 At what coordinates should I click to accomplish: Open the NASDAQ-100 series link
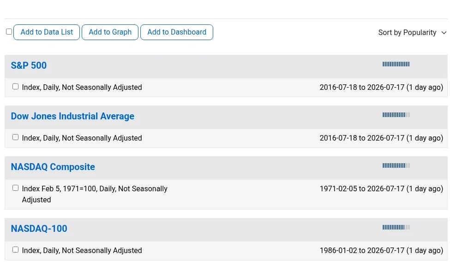pyautogui.click(x=39, y=228)
